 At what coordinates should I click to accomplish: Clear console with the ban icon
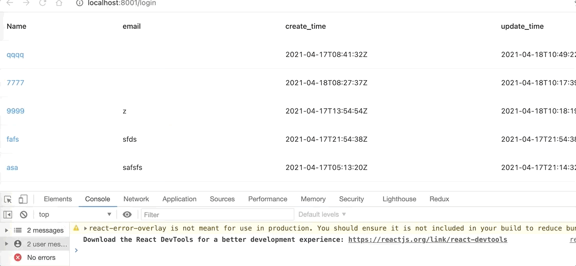(24, 215)
